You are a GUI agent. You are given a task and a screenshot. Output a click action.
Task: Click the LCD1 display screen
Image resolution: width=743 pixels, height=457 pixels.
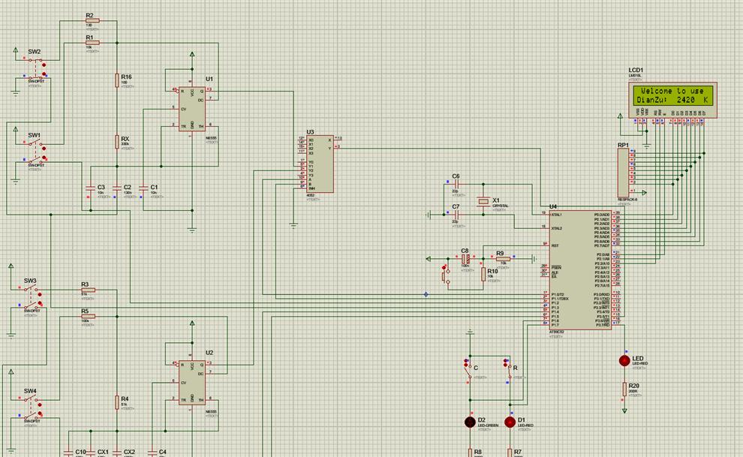coord(671,95)
